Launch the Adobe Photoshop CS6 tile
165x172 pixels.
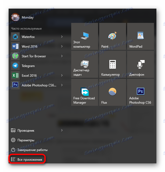[141, 92]
